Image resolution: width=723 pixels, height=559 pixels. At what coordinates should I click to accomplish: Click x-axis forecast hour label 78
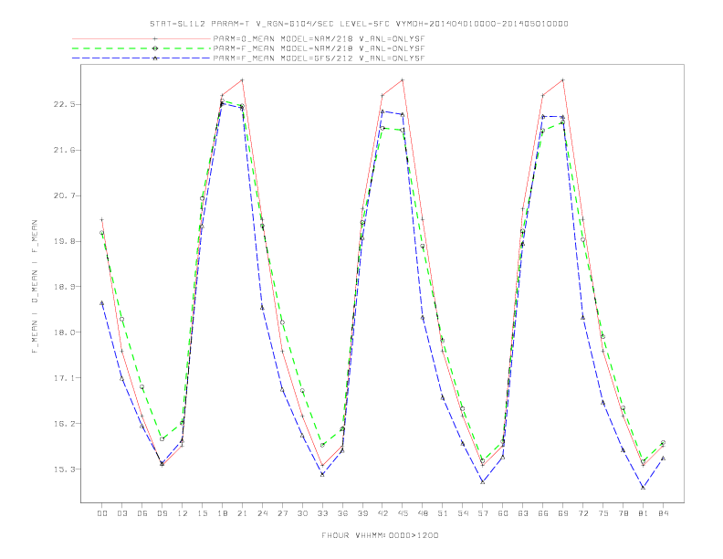(x=623, y=513)
